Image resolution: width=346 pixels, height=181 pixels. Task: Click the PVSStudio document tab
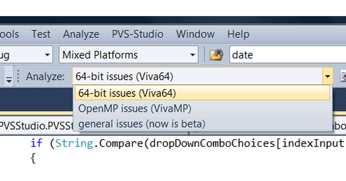tap(35, 126)
